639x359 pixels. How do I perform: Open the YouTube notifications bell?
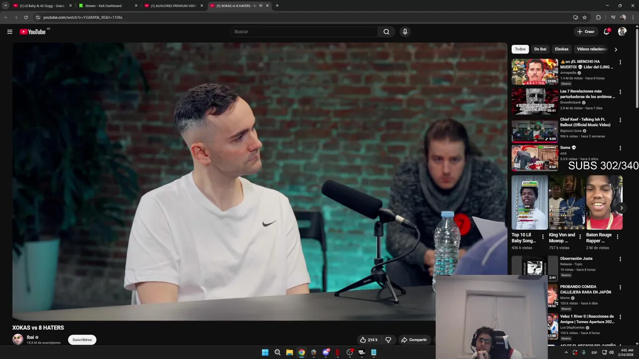click(x=607, y=32)
